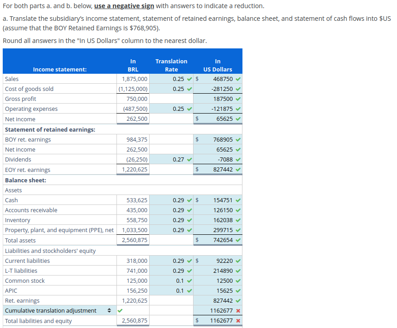Click the green checkmark beside Sales translation rate 0.25
The height and width of the screenshot is (328, 397).
pyautogui.click(x=189, y=79)
